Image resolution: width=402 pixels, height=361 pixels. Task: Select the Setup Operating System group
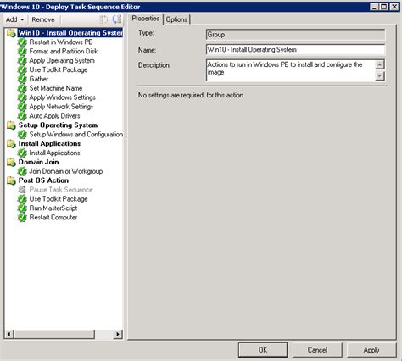(x=58, y=125)
